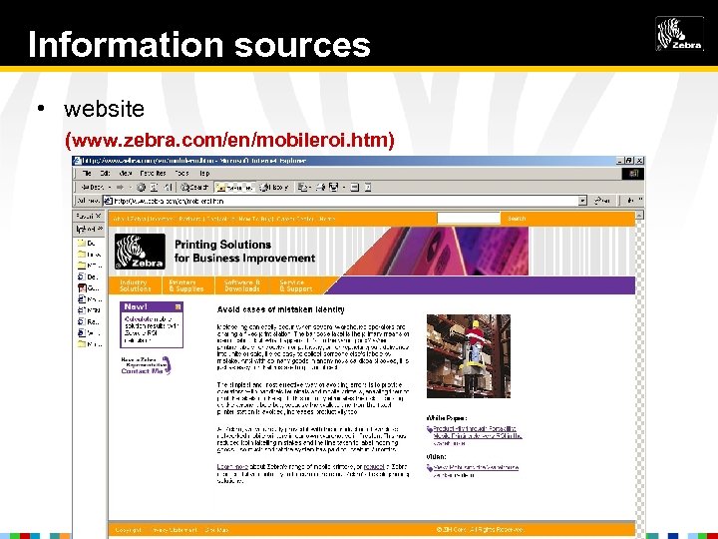Screen dimensions: 718x539
Task: Click the Mail icon in toolbar
Action: (x=302, y=187)
